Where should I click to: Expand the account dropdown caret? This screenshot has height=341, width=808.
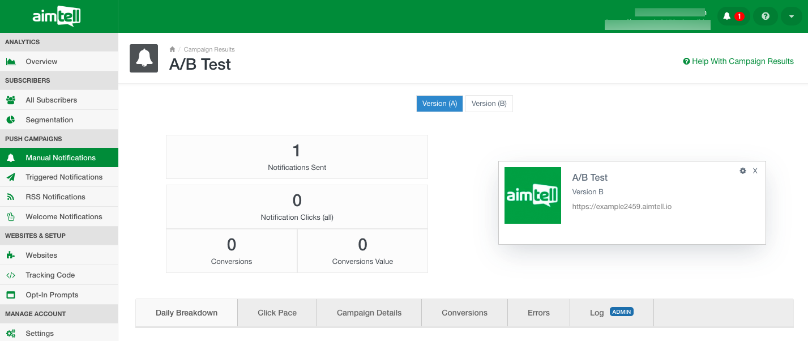click(791, 16)
